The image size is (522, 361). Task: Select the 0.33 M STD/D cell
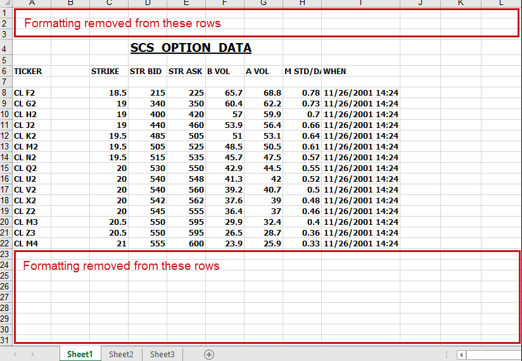tap(302, 244)
